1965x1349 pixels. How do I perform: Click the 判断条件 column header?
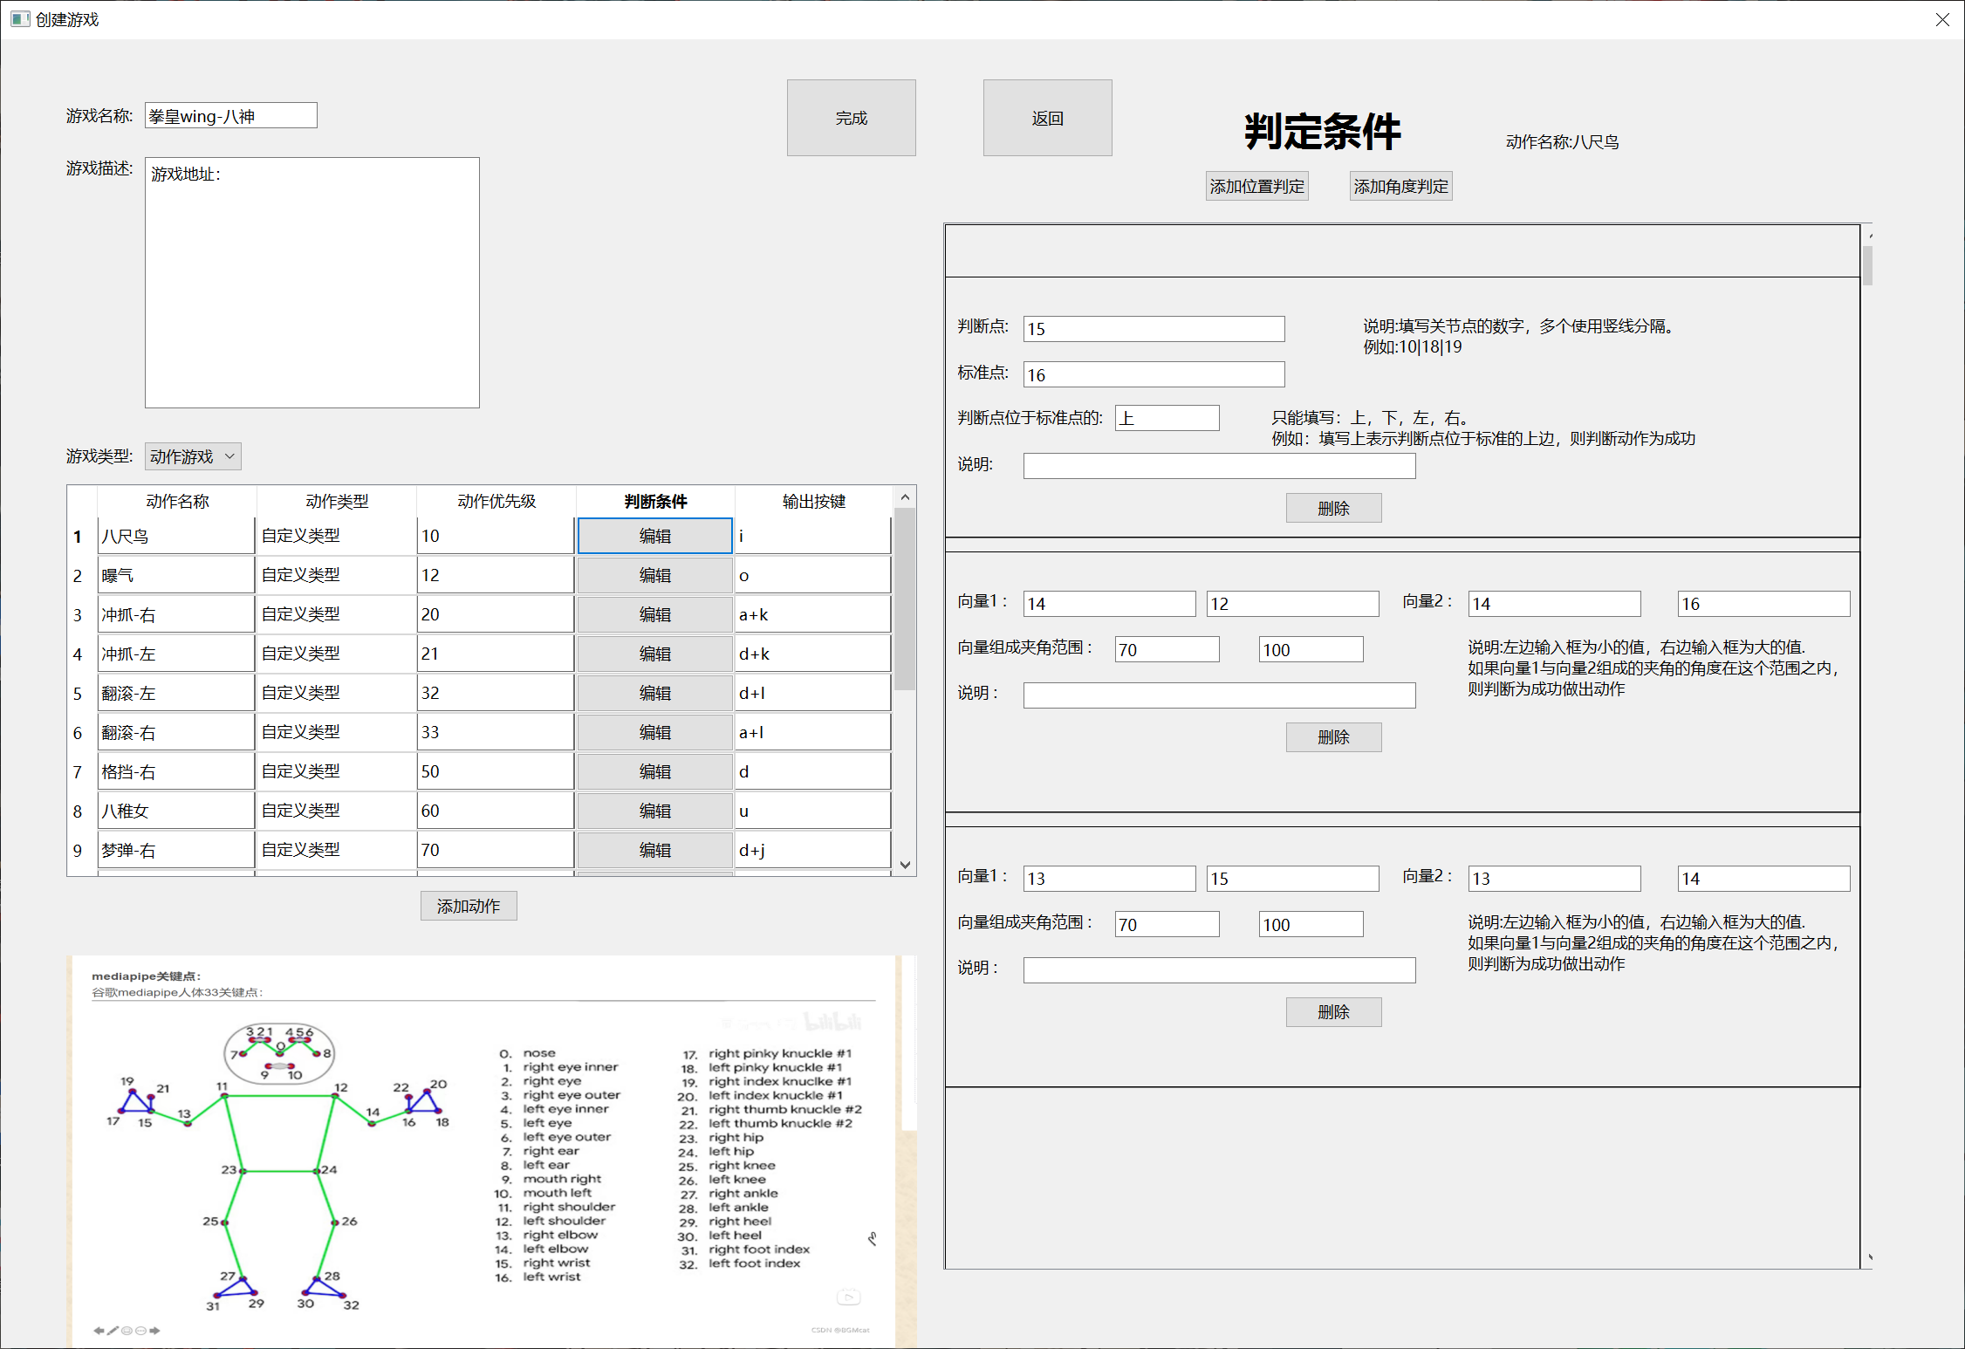pos(655,501)
